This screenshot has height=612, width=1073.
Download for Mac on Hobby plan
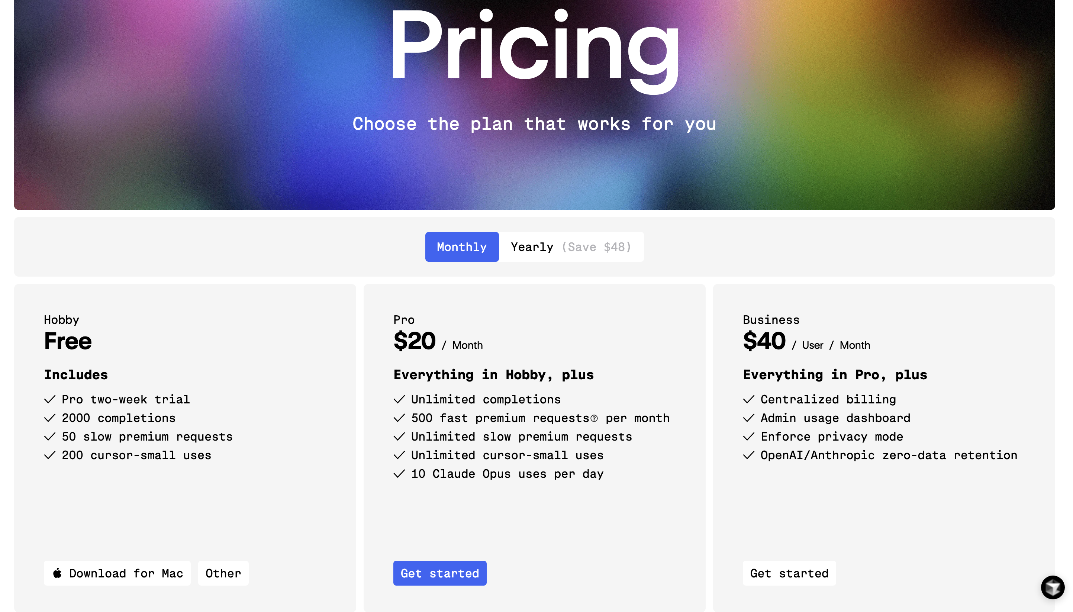click(117, 573)
